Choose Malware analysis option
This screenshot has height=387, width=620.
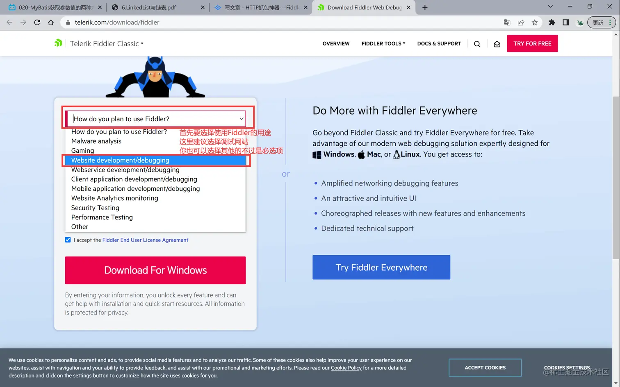coord(155,141)
